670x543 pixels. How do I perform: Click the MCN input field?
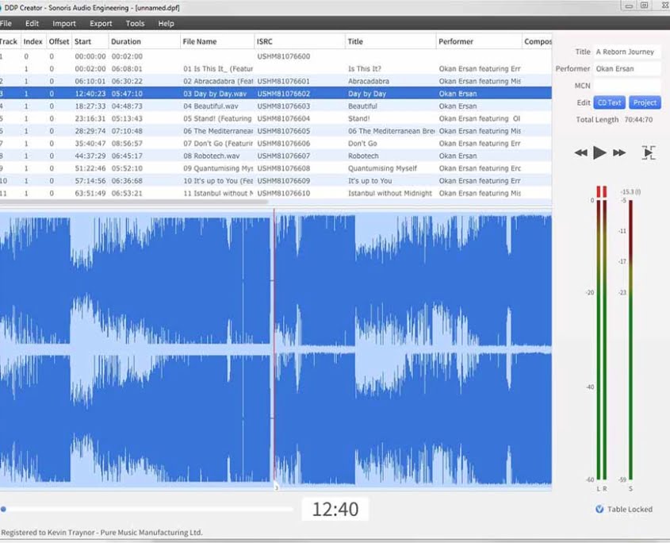(x=626, y=85)
